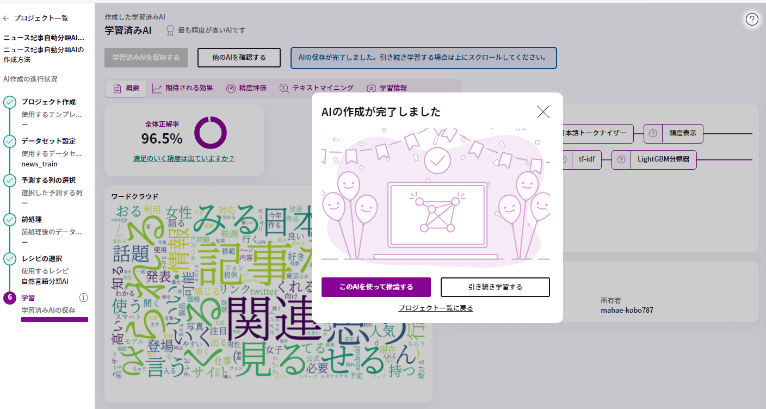Click 自然言語分類AI recipe text
Screen dimensions: 766x409
pos(45,282)
